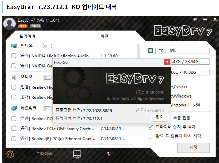Click 드라이버 버전: 7.23.712.1 text
This screenshot has width=219, height=163.
(x=79, y=118)
